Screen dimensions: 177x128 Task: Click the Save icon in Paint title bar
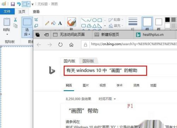13,4
